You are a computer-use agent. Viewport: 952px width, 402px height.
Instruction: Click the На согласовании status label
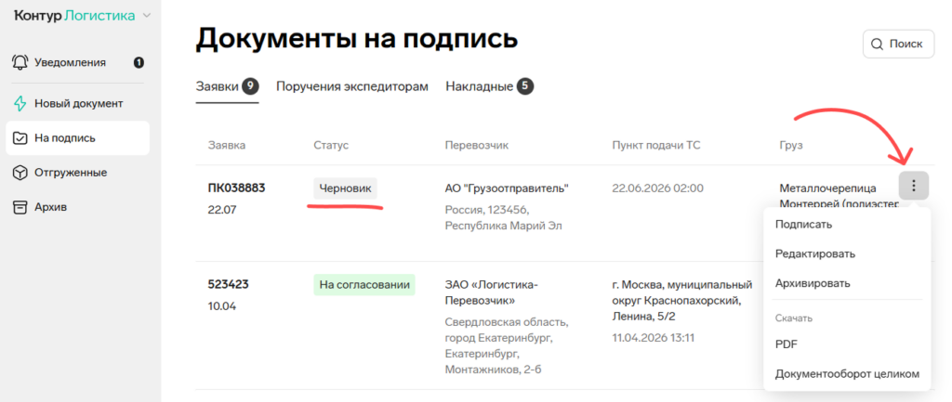tap(364, 284)
